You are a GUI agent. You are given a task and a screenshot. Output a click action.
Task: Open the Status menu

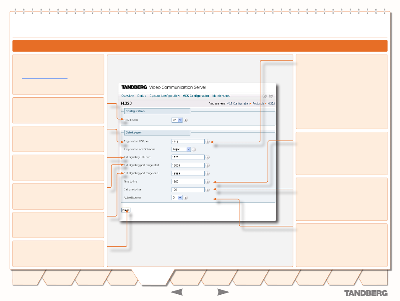(x=142, y=96)
